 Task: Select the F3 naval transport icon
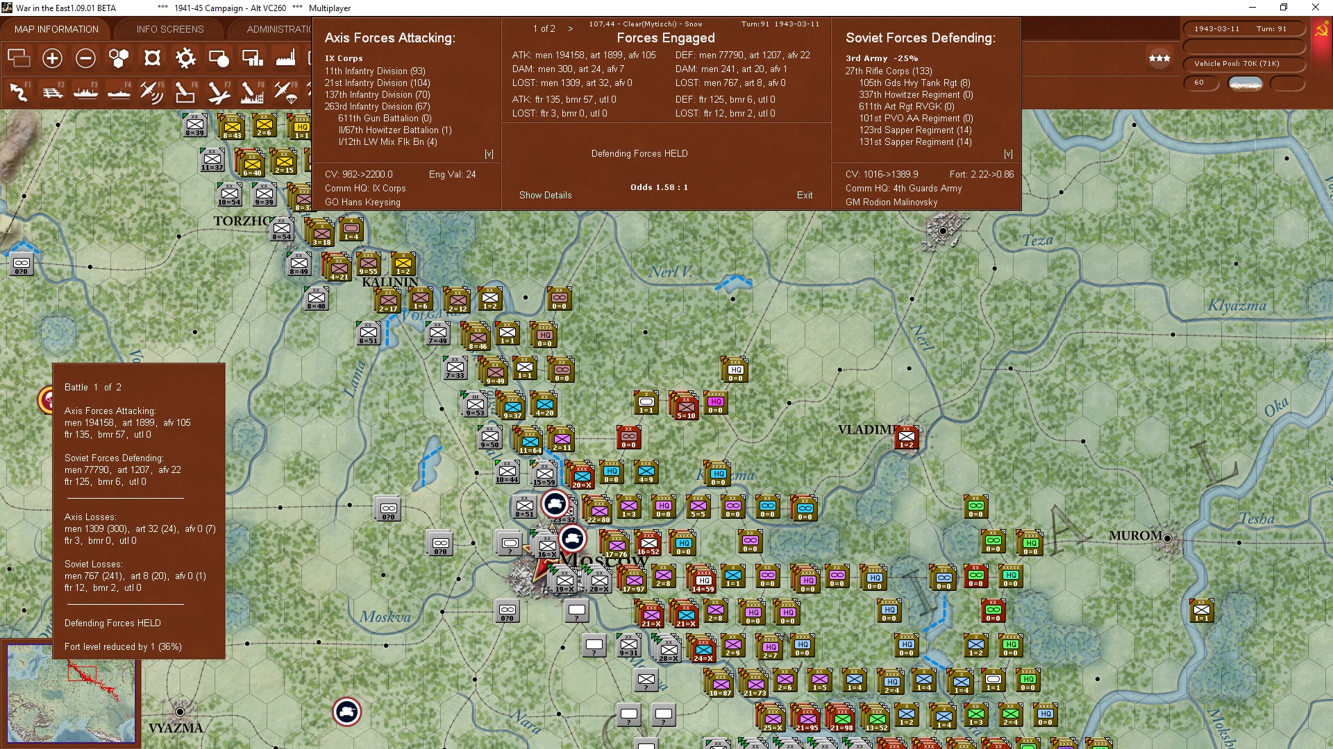pos(85,92)
